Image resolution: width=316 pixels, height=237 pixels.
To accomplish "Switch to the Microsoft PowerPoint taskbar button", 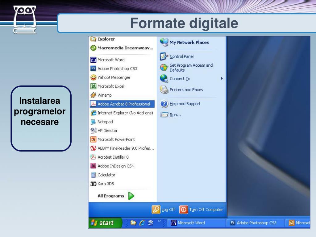I will [x=298, y=223].
